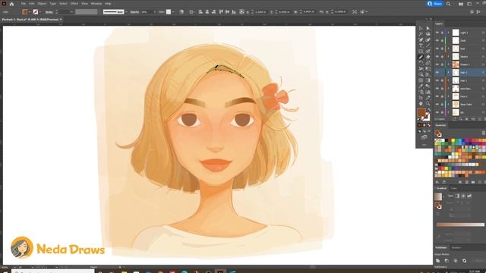Select the Magic Wand tool

click(x=421, y=33)
